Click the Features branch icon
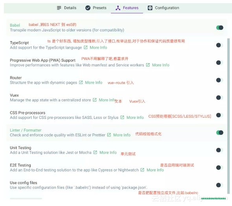This screenshot has height=206, width=232. 118,8
